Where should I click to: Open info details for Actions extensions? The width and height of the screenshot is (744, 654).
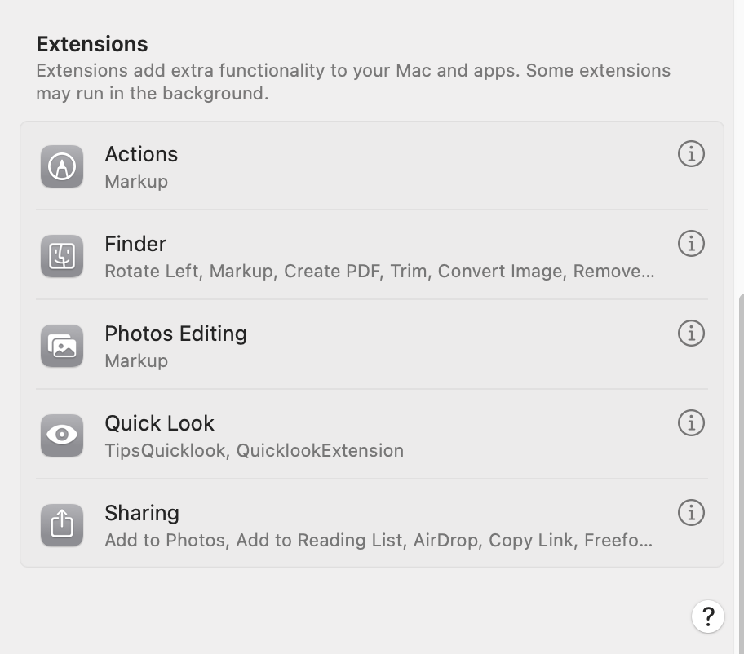(691, 153)
